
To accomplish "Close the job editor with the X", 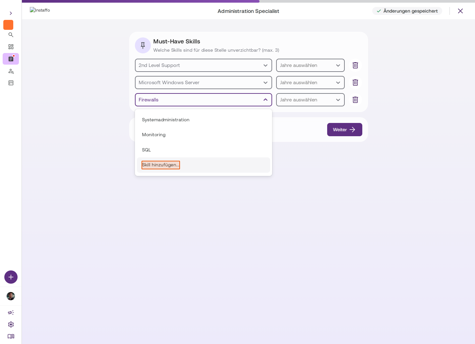I will pyautogui.click(x=460, y=11).
